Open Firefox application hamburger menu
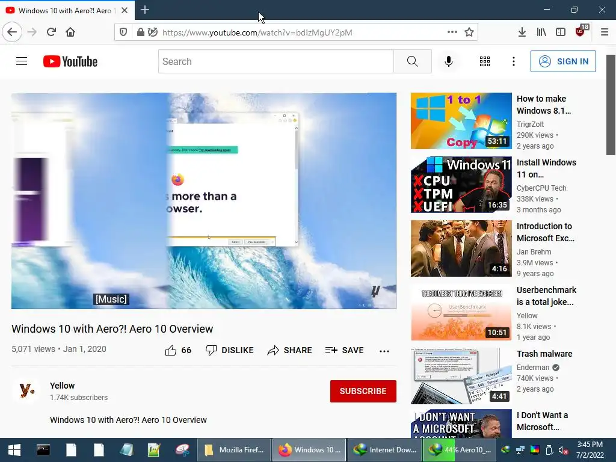The height and width of the screenshot is (462, 616). click(x=605, y=32)
